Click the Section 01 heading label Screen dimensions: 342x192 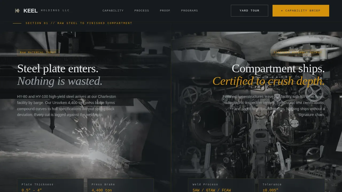pyautogui.click(x=79, y=23)
